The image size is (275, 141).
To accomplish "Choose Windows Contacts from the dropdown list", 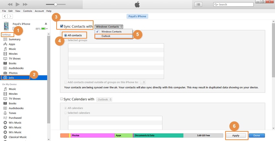I will click(x=114, y=32).
